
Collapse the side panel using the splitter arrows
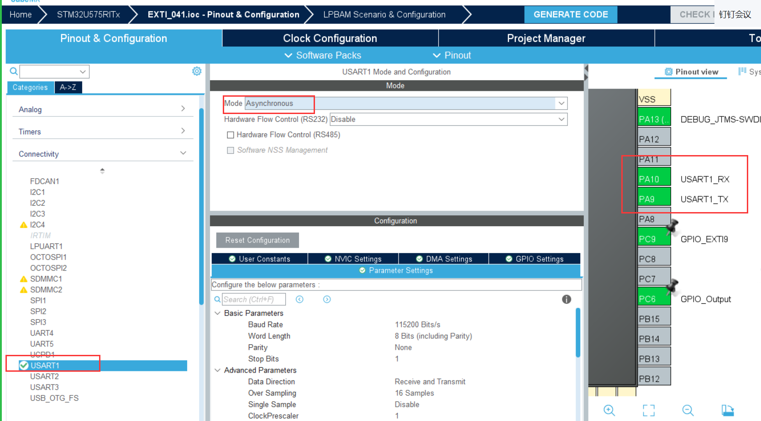point(586,73)
